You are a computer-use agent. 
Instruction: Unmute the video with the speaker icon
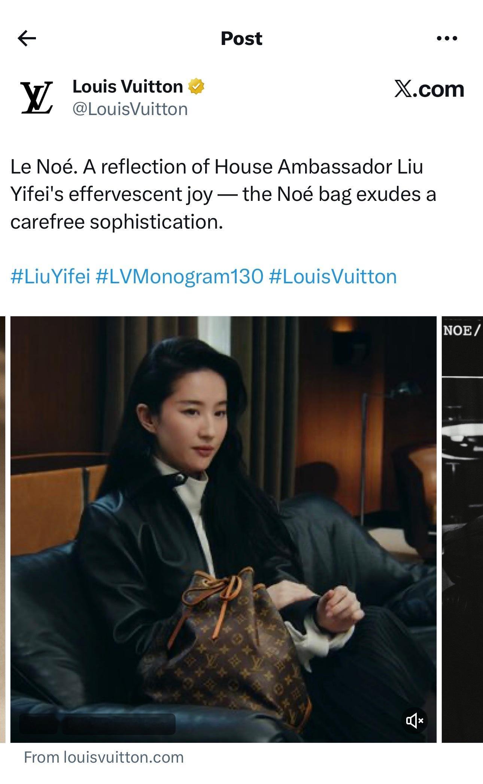(x=414, y=720)
